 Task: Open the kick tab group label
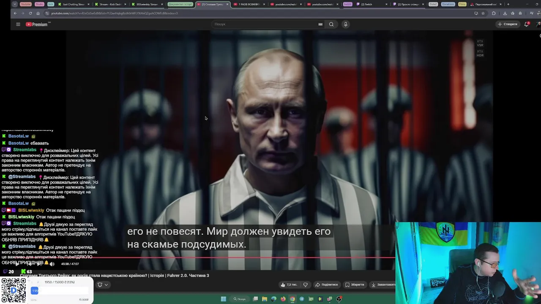(51, 4)
